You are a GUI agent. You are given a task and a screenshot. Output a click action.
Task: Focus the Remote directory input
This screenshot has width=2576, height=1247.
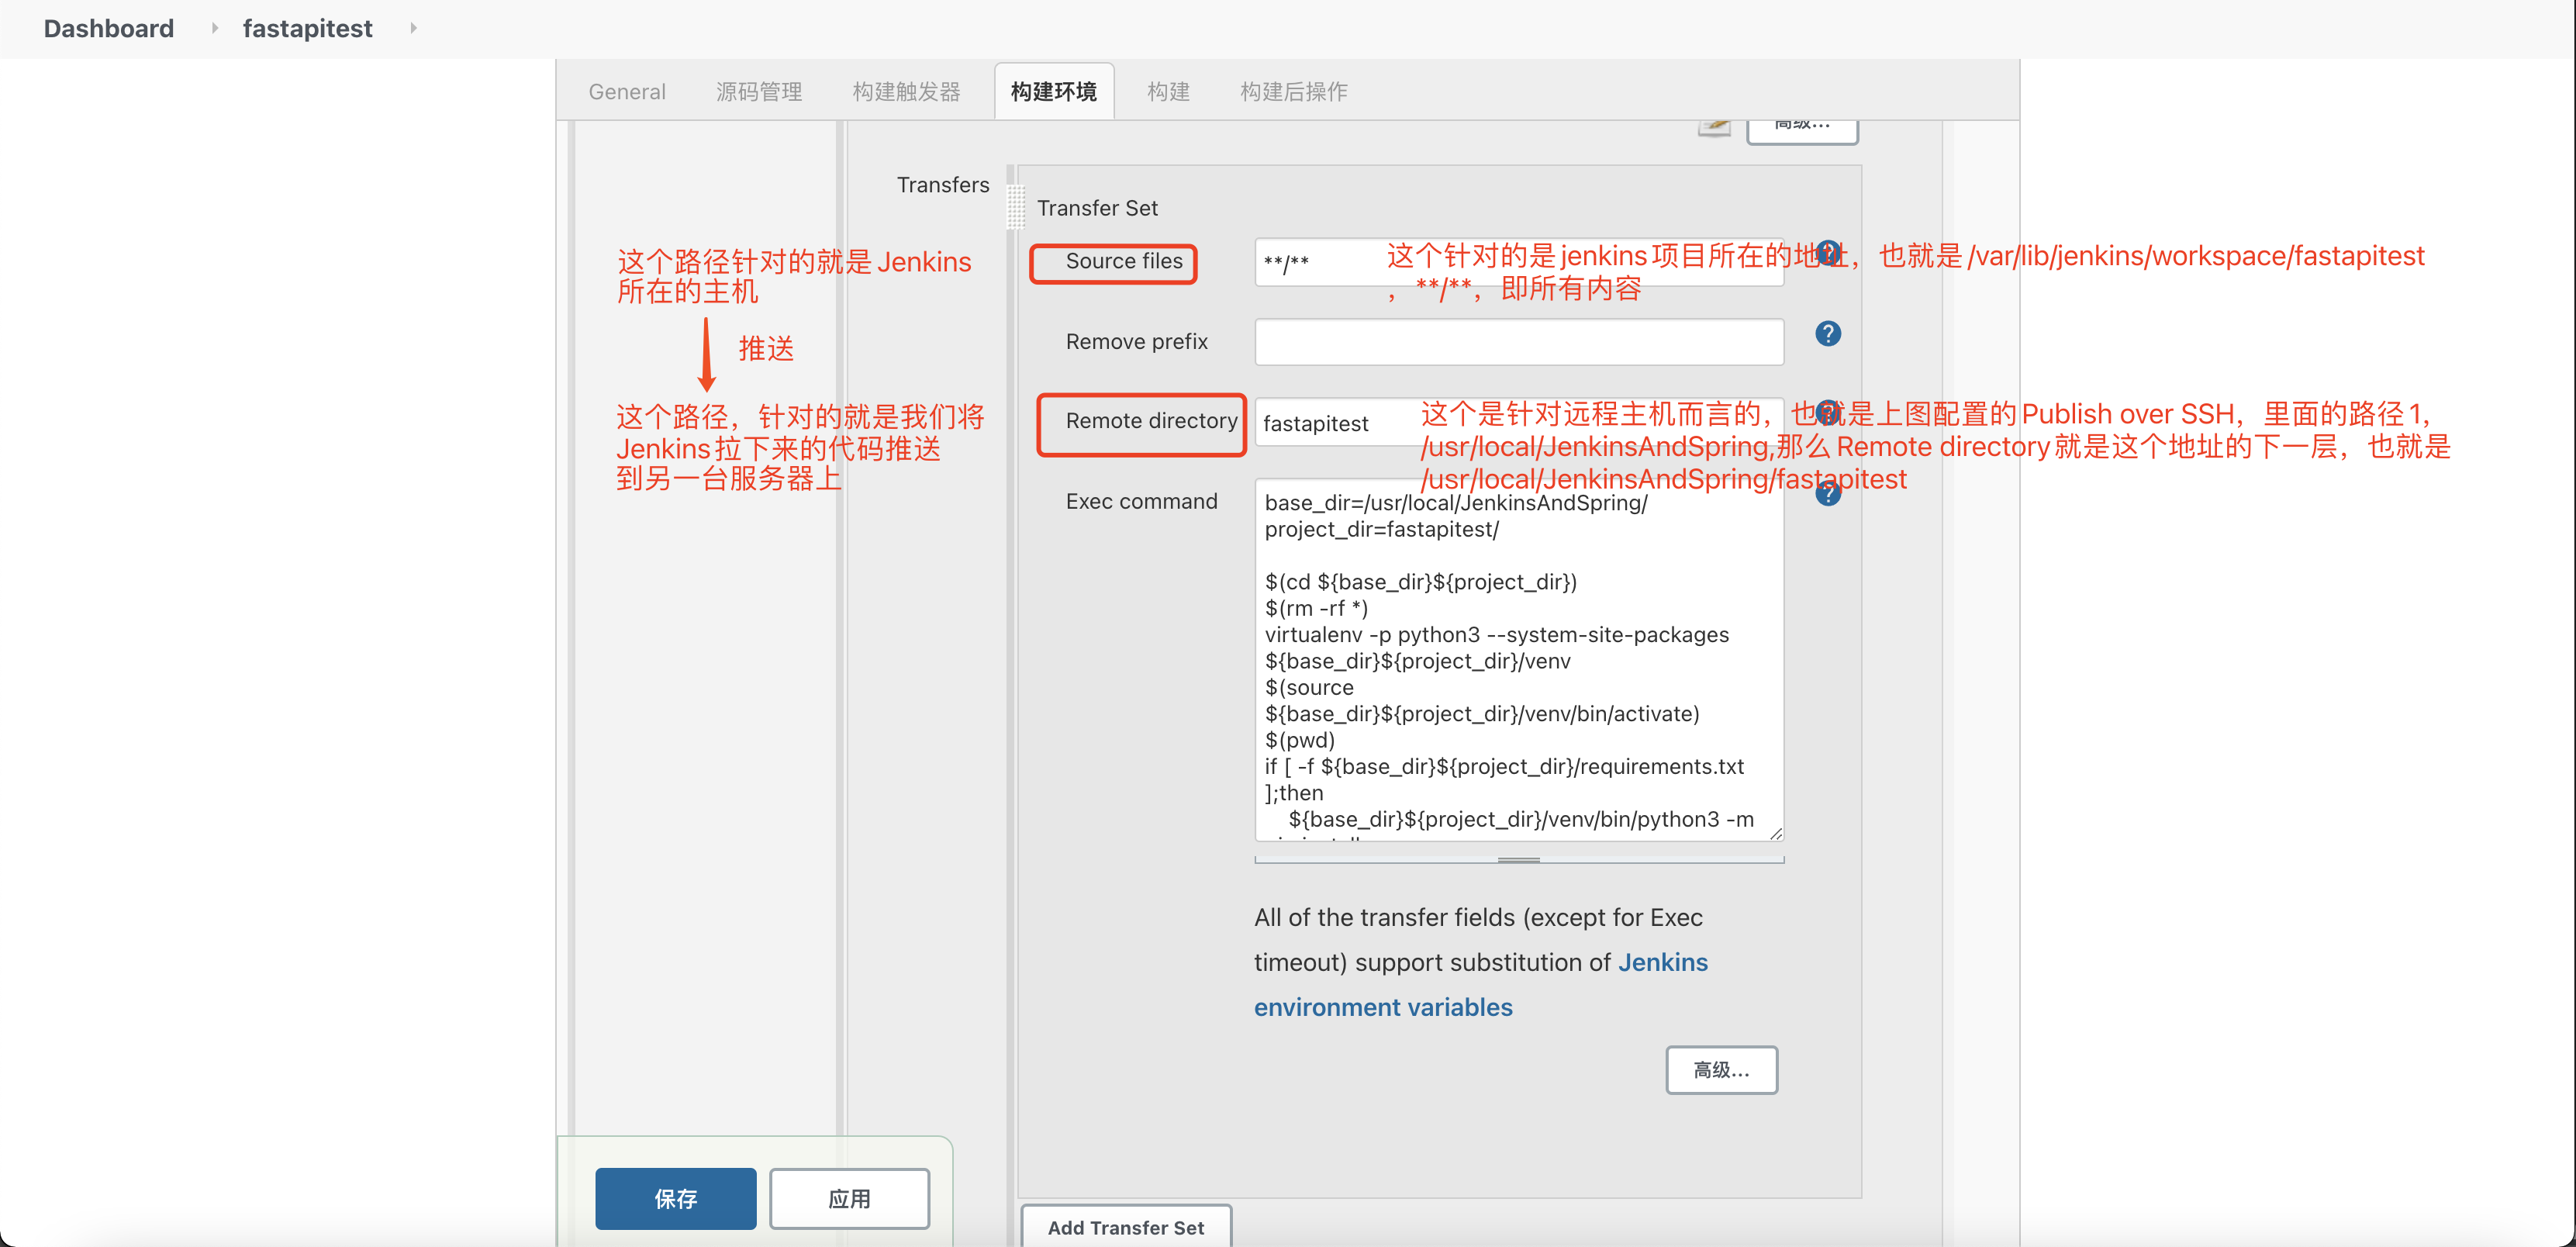coord(1519,422)
